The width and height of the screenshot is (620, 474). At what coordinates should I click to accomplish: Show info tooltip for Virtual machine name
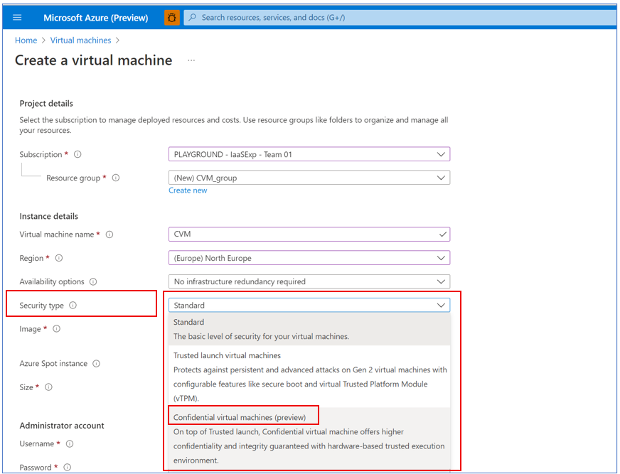[109, 235]
